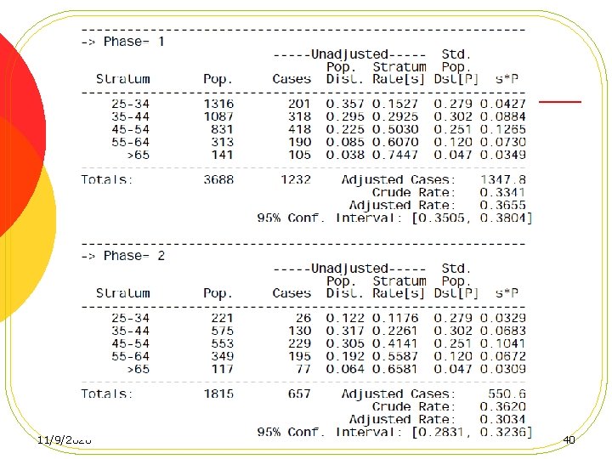This screenshot has width=612, height=459.
Task: Select population value 141
Action: point(223,155)
